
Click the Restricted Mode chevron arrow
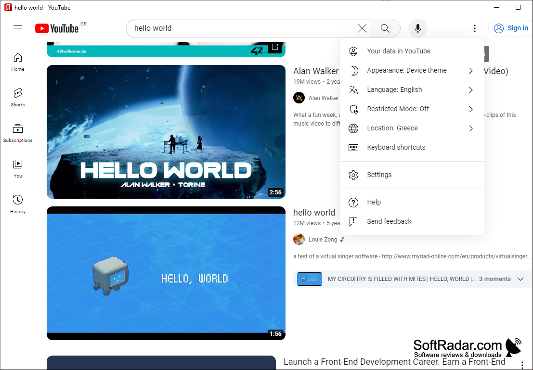pos(471,109)
